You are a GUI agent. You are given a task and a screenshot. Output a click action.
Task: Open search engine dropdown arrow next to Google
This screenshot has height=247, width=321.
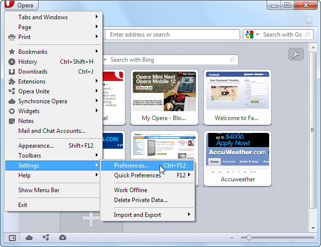[x=257, y=35]
